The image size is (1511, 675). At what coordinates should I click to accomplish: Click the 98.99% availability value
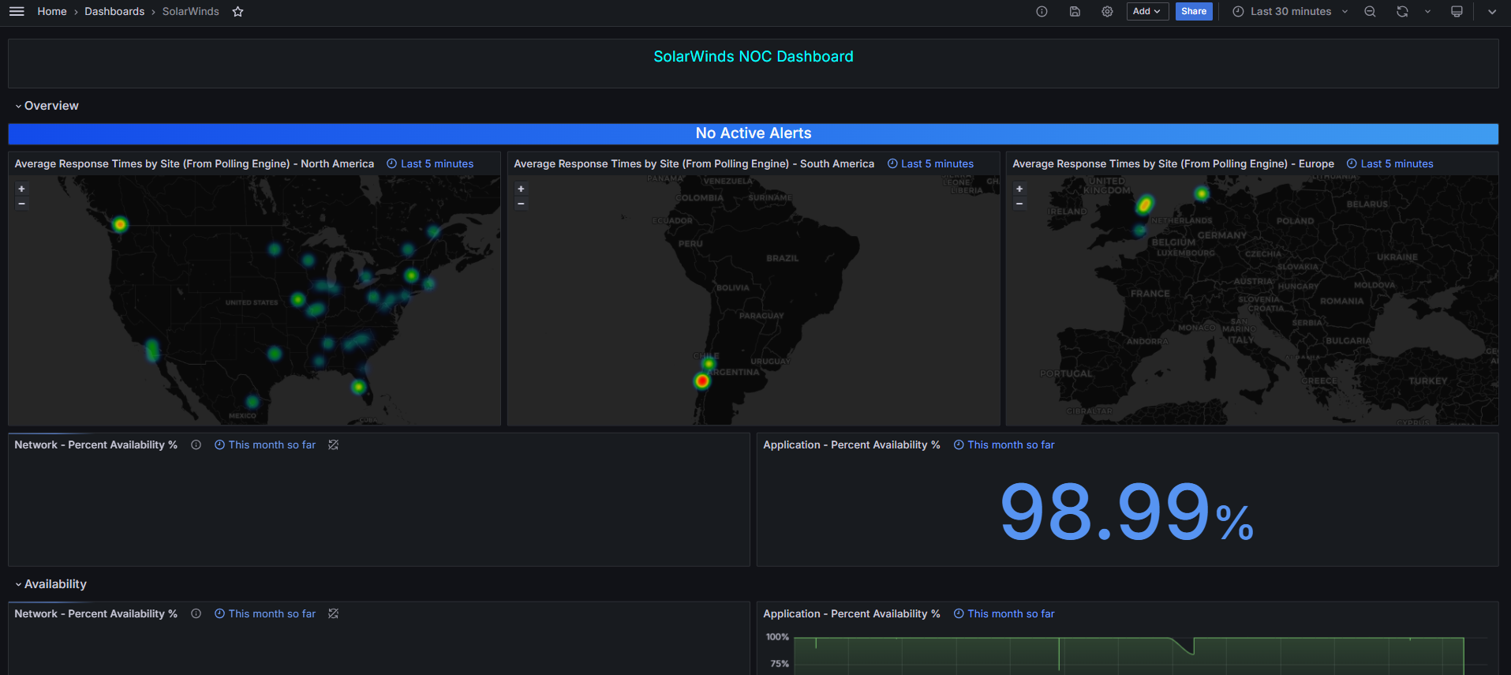[1127, 512]
